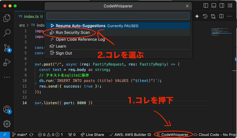Open the timeline history clock icon
Screen dimensions: 237x138
point(205,16)
